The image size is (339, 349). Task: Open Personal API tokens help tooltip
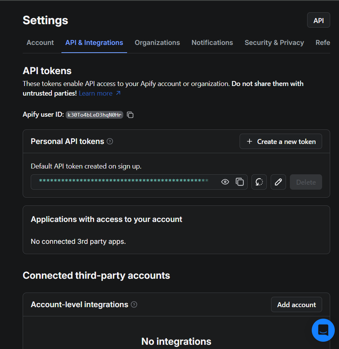[110, 141]
